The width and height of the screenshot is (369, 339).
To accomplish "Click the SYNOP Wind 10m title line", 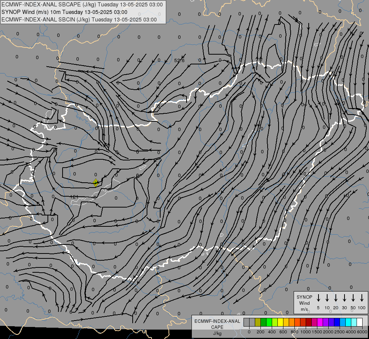I will [64, 12].
